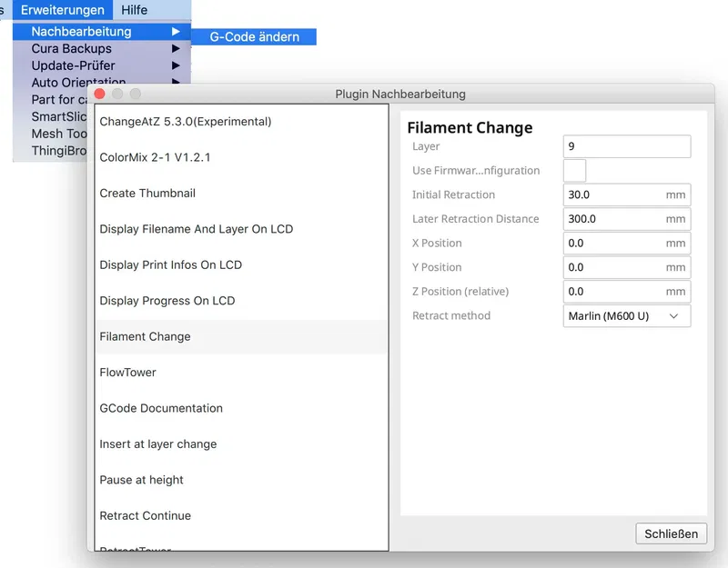Screen dimensions: 728x568
Task: Select Insert at layer change script
Action: coord(241,443)
